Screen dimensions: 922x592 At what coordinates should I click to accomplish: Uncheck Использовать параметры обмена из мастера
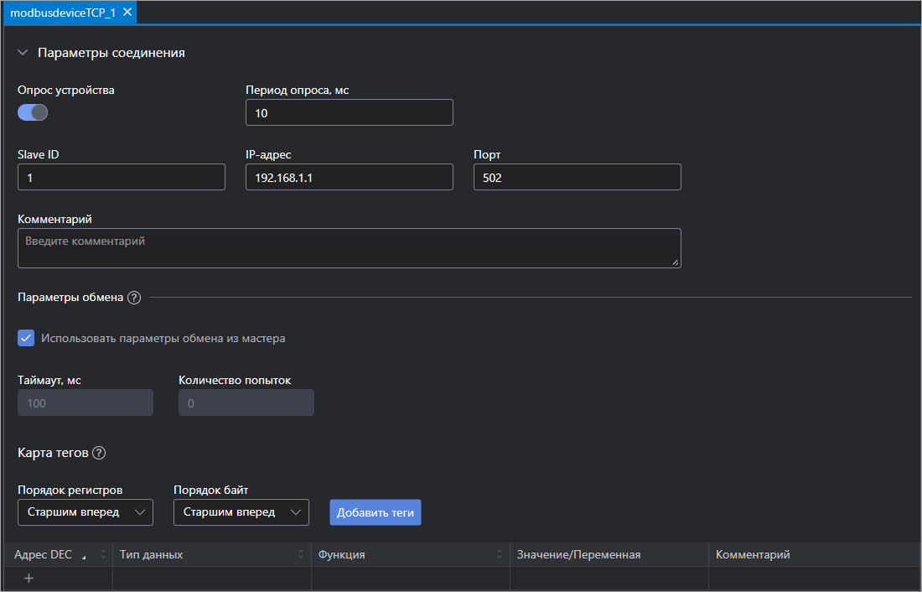(x=26, y=339)
